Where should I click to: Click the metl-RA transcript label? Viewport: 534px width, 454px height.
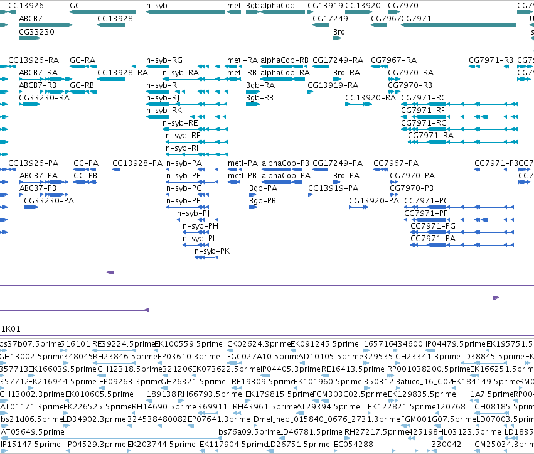242,60
